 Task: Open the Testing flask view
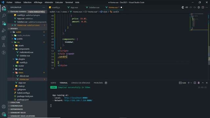[x=4, y=45]
